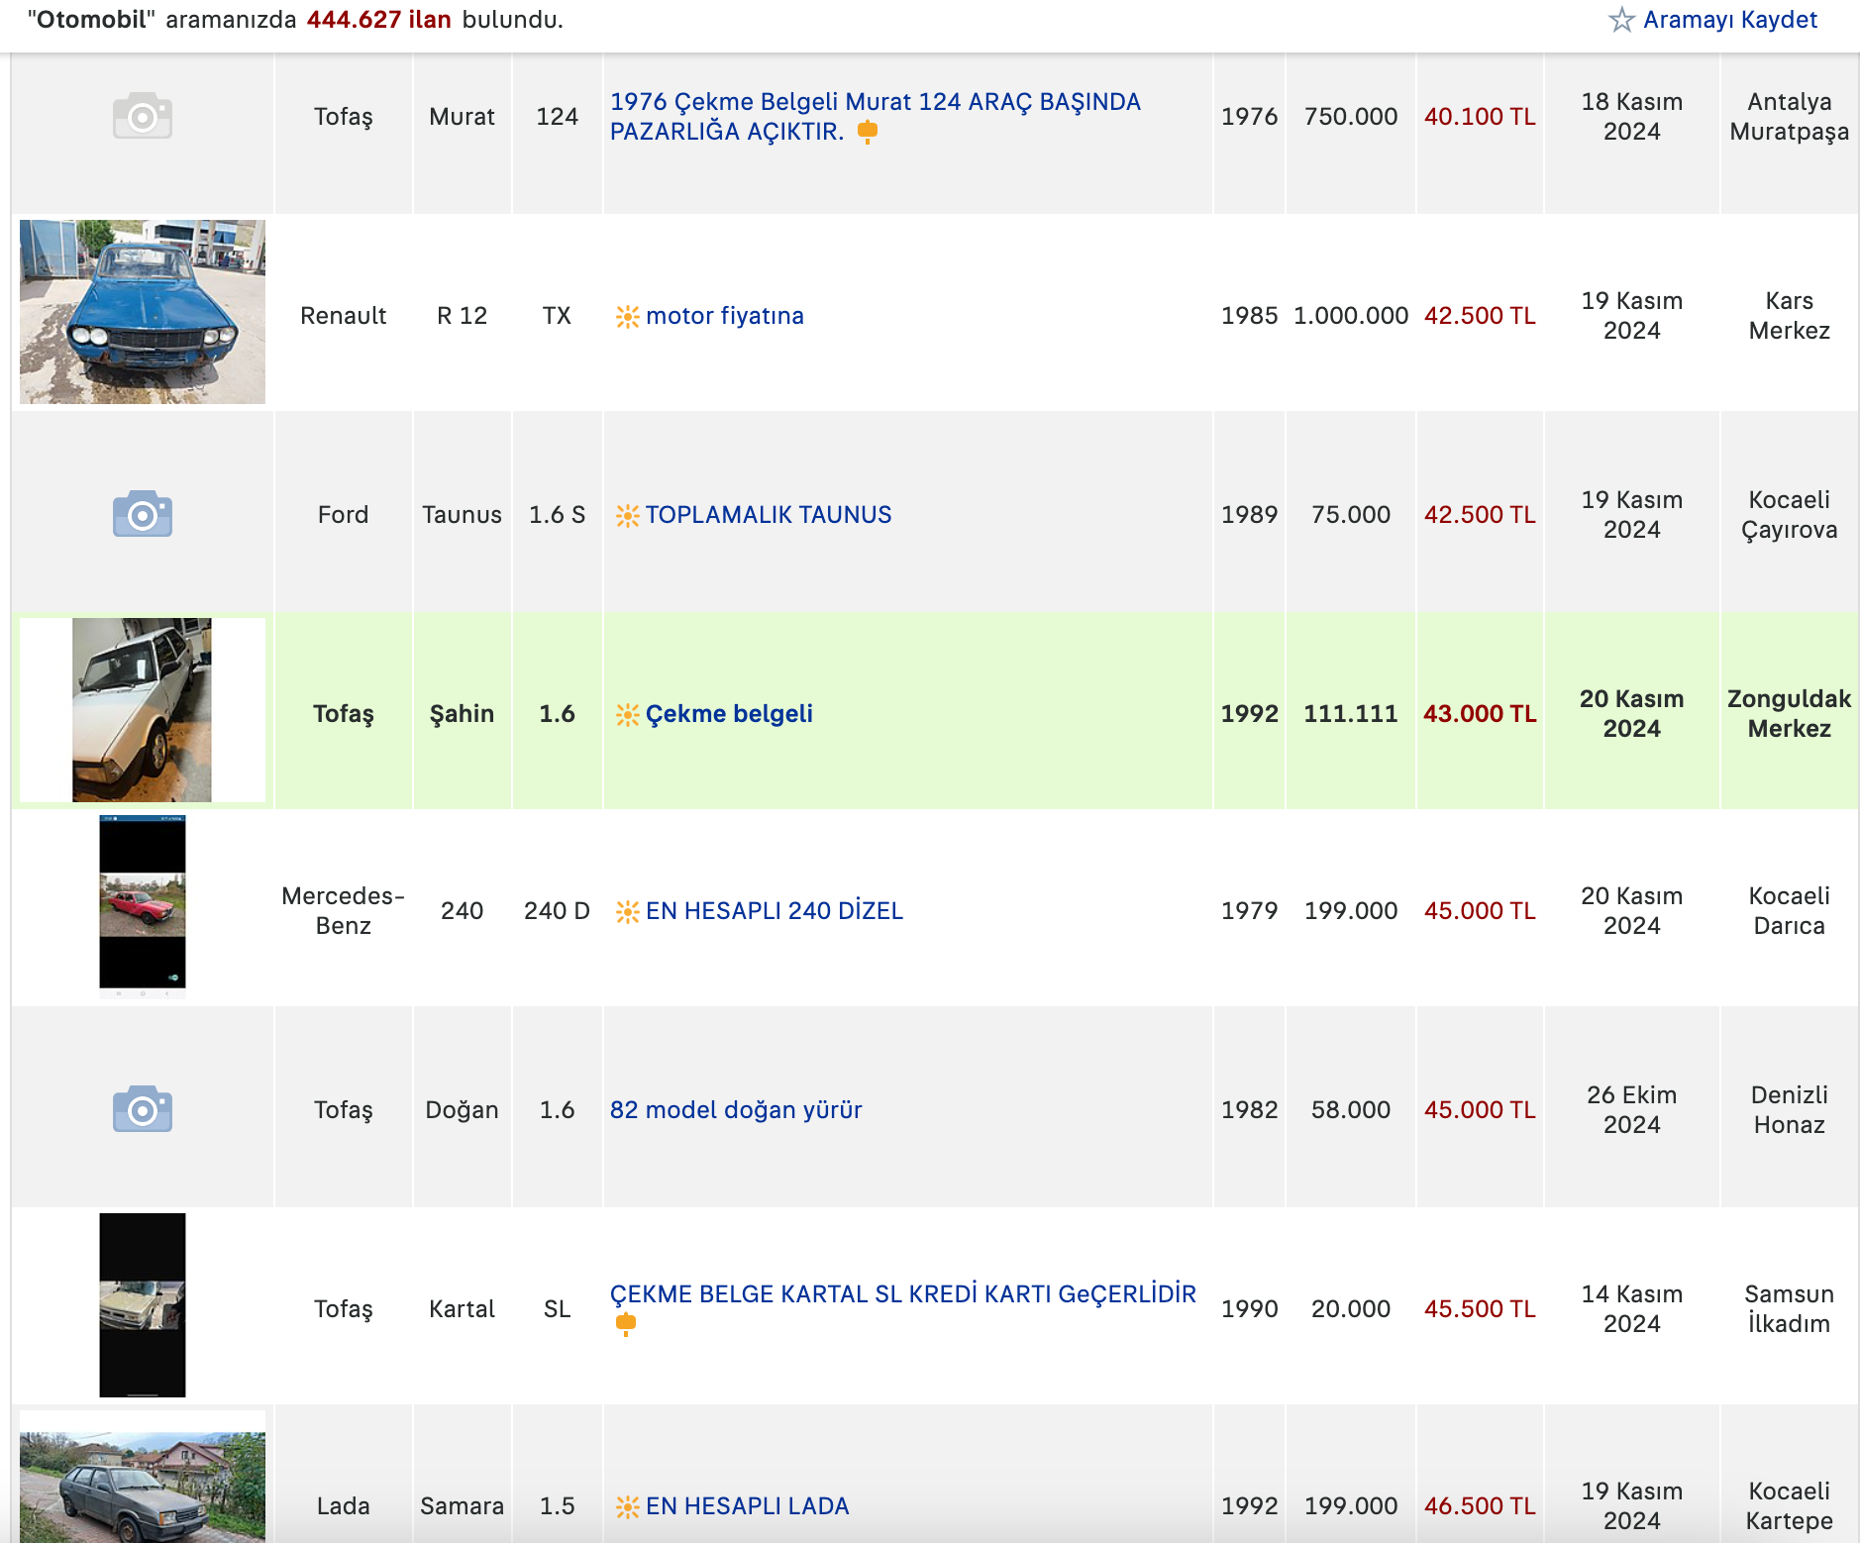Click the 444.627 ilan result count
Viewport: 1860px width, 1543px height.
(x=379, y=20)
